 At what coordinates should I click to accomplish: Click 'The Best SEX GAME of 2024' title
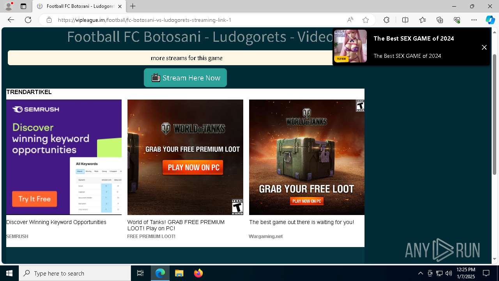pos(414,38)
